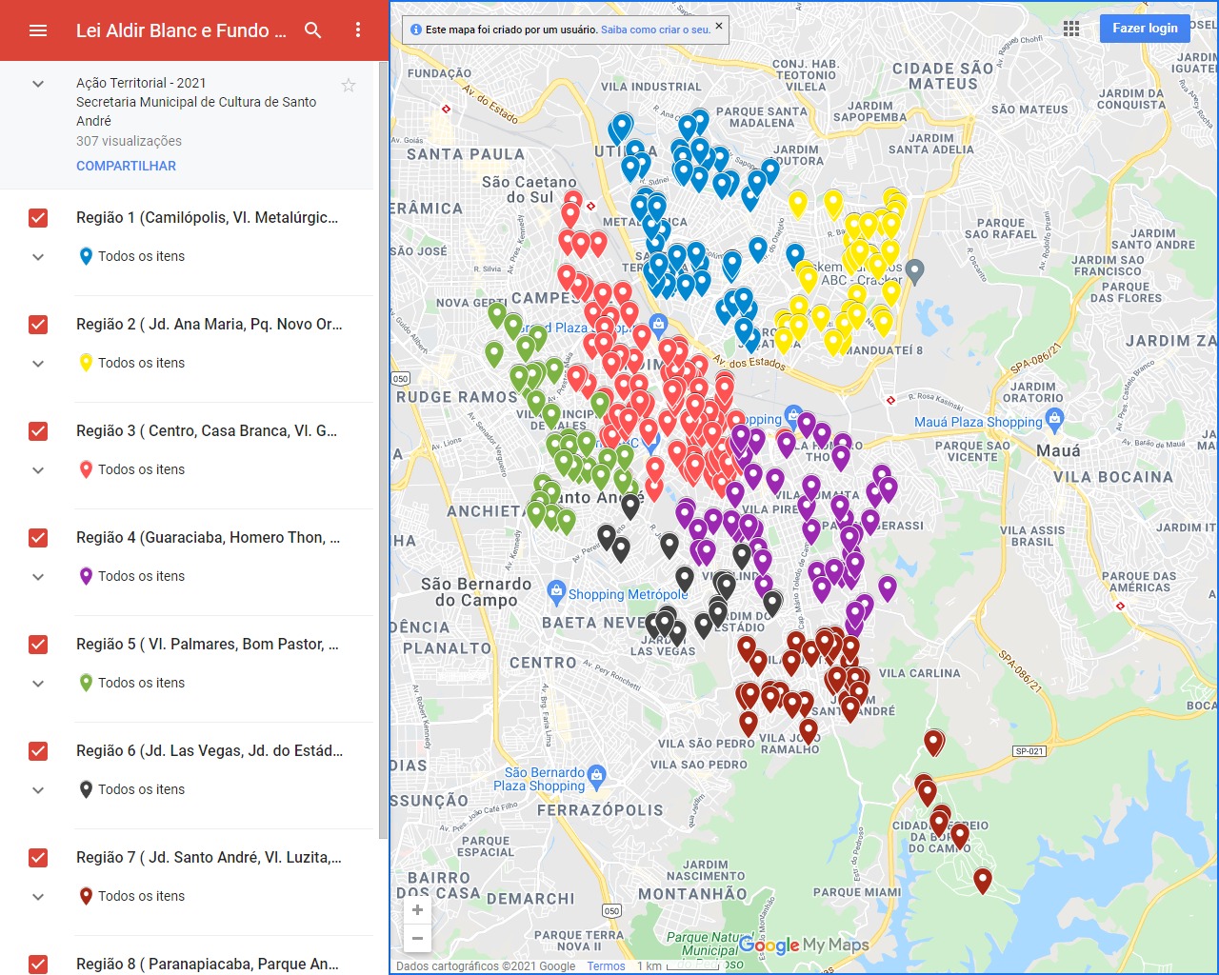The height and width of the screenshot is (975, 1219).
Task: Uncheck the Região 2 layer checkbox
Action: coord(38,325)
